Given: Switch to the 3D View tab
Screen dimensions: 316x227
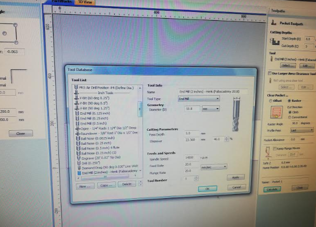Looking at the screenshot, I should click(x=85, y=2).
